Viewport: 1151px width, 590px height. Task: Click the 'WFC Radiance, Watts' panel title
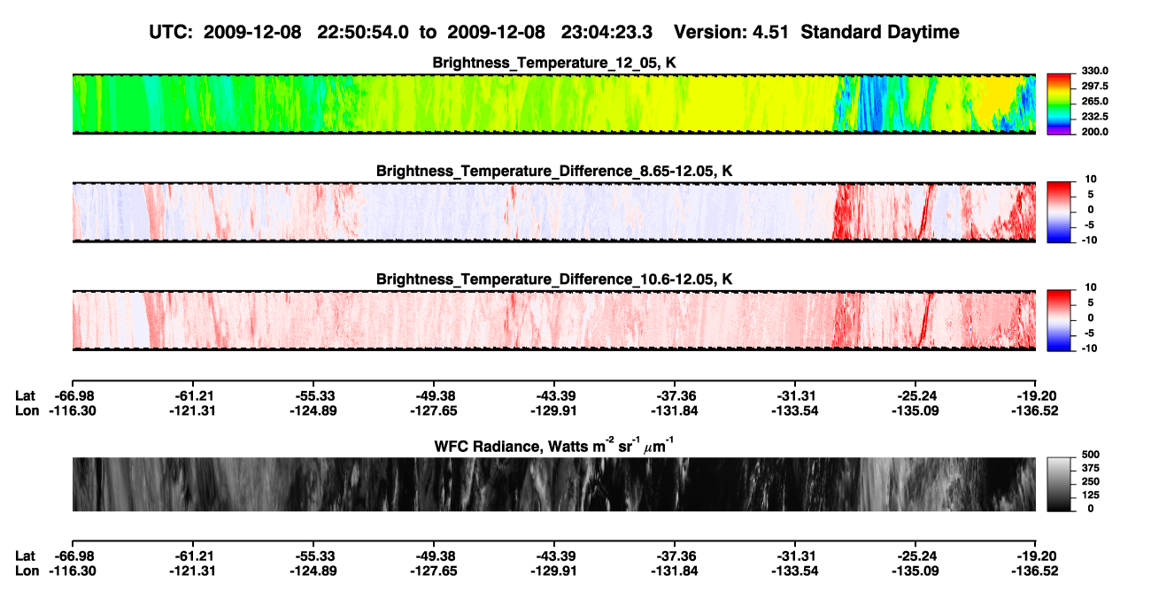(554, 445)
